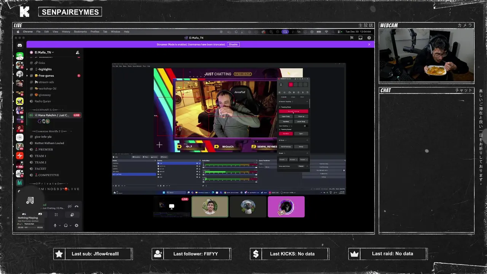The image size is (487, 274).
Task: Collapse the CHANNELS category
Action: point(47,110)
